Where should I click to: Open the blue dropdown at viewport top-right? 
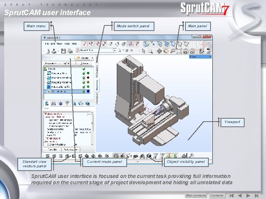click(x=200, y=57)
